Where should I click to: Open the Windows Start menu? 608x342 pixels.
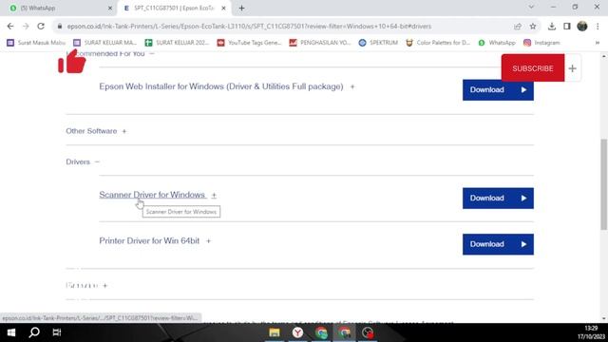point(11,332)
